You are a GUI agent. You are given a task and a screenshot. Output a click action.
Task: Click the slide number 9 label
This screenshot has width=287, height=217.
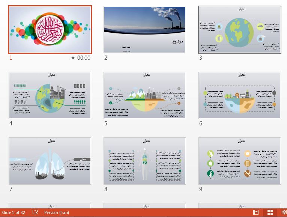point(201,189)
